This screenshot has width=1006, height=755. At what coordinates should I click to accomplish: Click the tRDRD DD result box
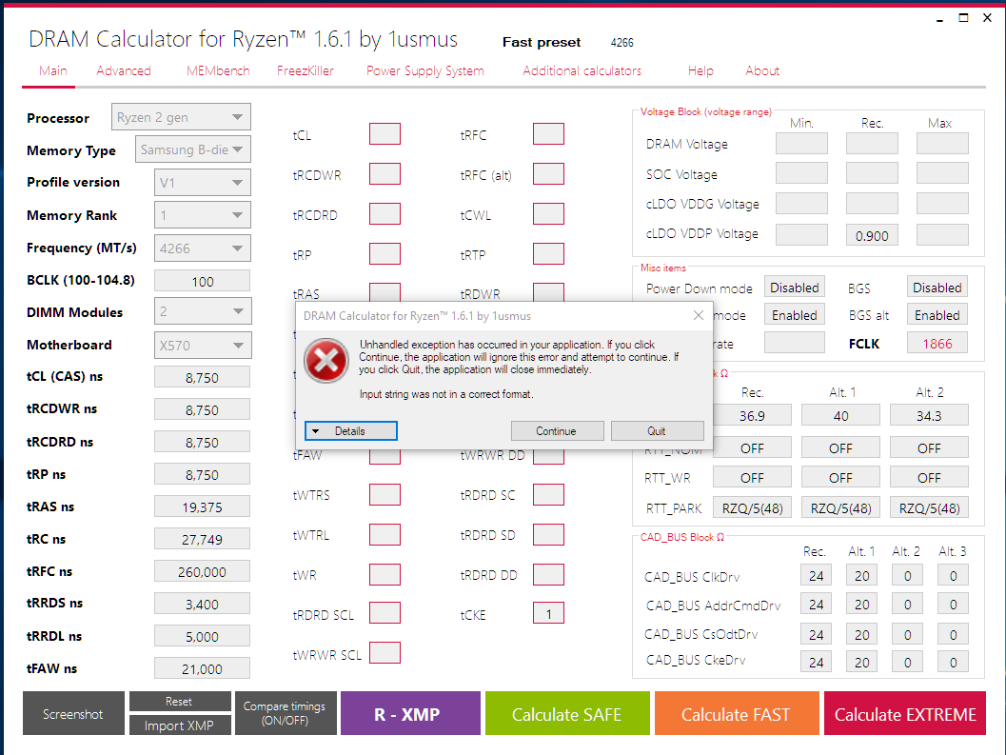pyautogui.click(x=548, y=575)
